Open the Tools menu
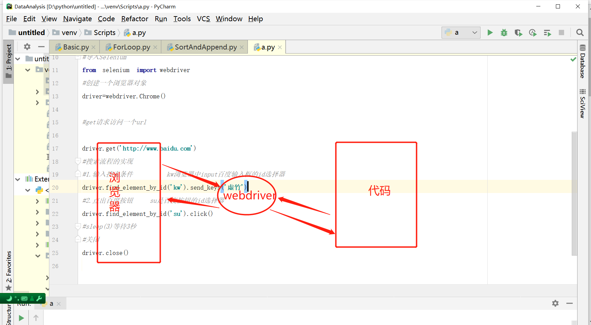 coord(182,19)
